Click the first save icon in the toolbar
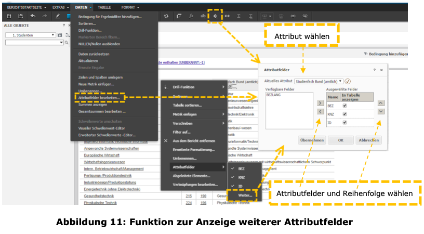Viewport: 424px width, 234px height. coord(8,16)
